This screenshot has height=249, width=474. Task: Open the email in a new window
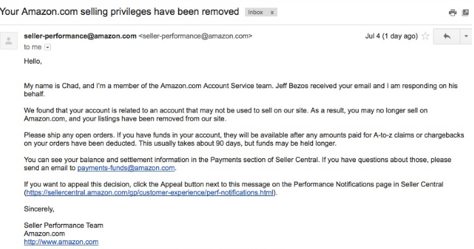coord(466,13)
